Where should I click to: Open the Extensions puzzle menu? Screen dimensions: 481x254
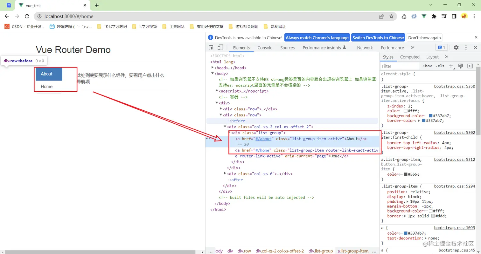434,16
